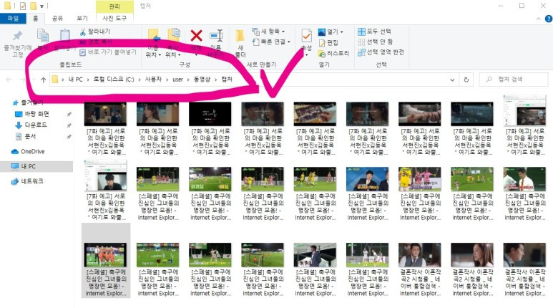
Task: Click the folder icon at address bar start
Action: click(x=54, y=80)
